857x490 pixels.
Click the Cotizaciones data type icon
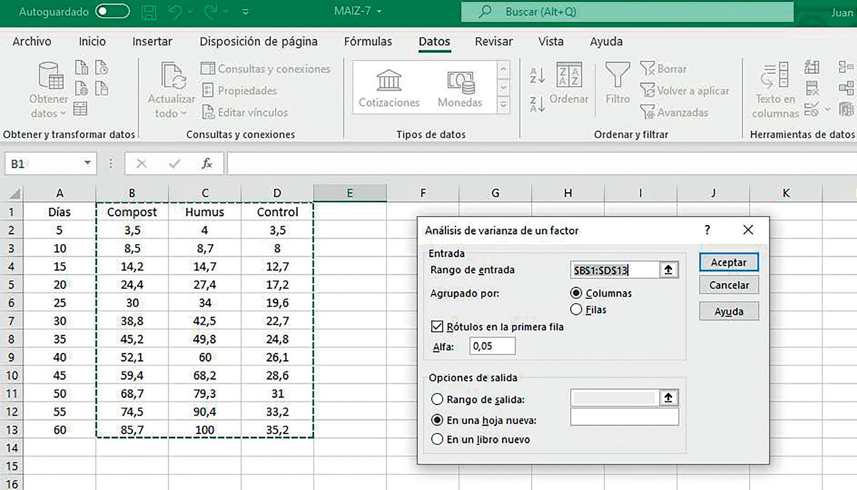tap(389, 81)
